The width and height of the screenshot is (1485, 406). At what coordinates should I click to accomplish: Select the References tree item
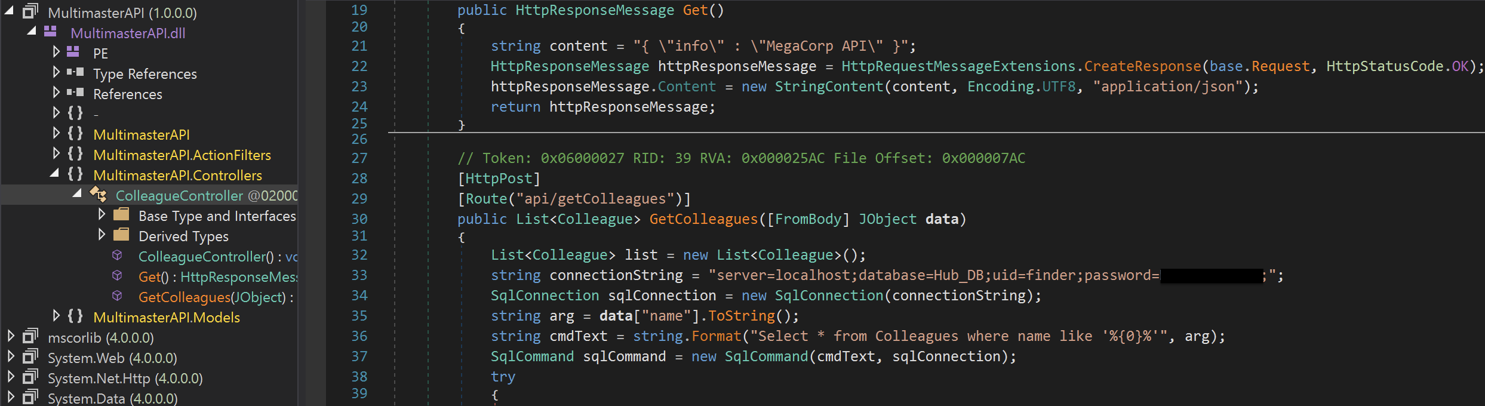tap(128, 94)
